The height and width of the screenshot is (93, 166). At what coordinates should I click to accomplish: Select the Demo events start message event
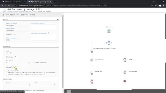(x=109, y=30)
